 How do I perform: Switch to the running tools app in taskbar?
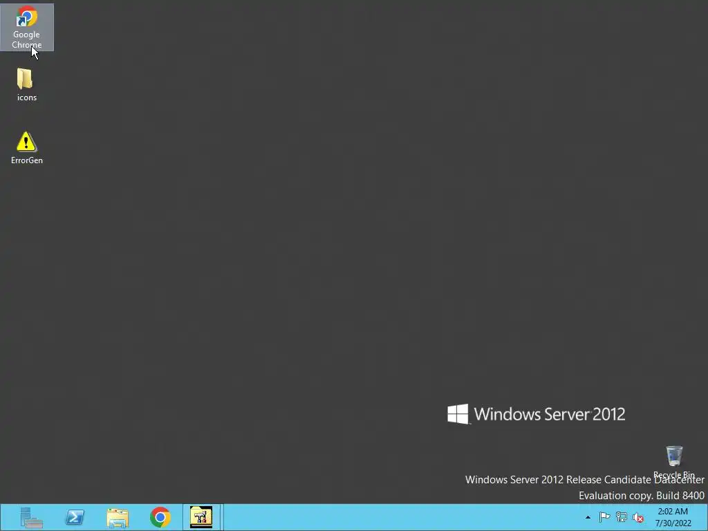201,517
